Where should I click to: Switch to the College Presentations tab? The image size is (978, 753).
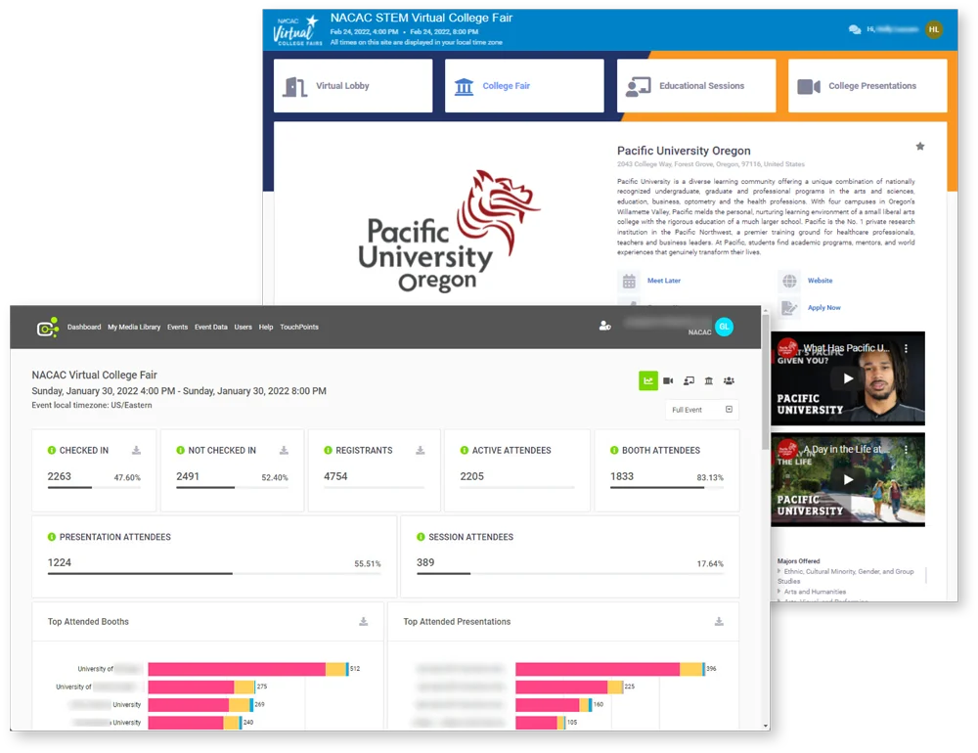click(x=867, y=86)
